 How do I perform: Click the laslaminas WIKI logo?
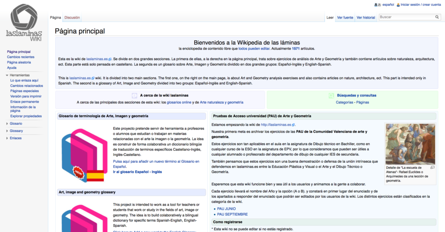tap(24, 23)
